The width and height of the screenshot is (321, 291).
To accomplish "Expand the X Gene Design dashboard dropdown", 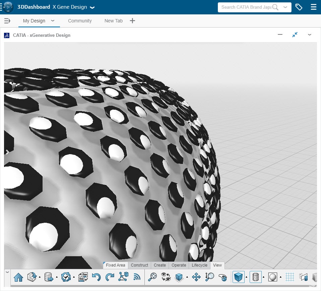I will tap(92, 7).
